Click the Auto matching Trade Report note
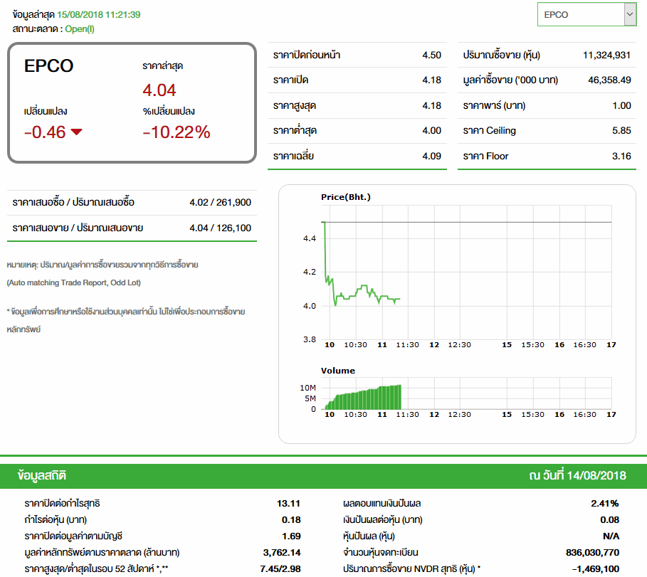This screenshot has width=647, height=577. [74, 282]
